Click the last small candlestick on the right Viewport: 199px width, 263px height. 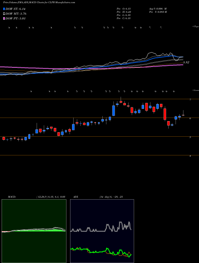[x=183, y=115]
